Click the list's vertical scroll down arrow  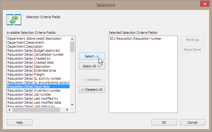72,105
